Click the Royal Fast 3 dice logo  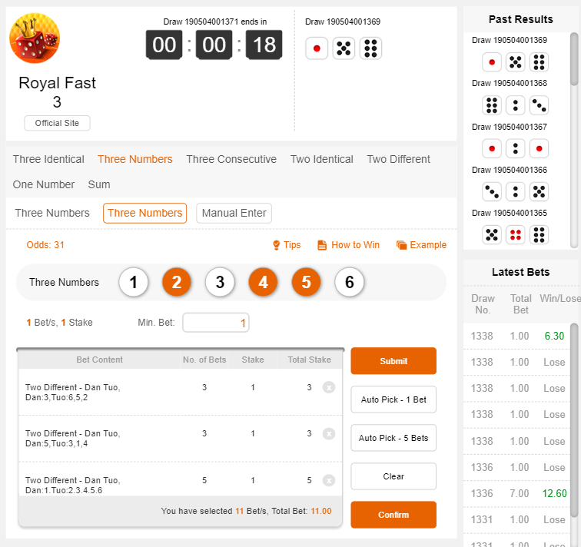click(35, 38)
